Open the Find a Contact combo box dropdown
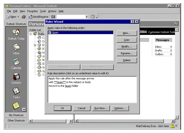Screen dimensions: 184x133 point(86,17)
